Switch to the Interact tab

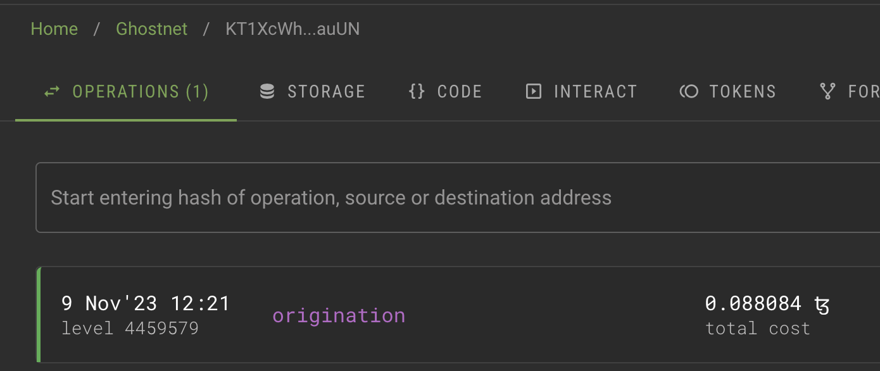pos(595,92)
